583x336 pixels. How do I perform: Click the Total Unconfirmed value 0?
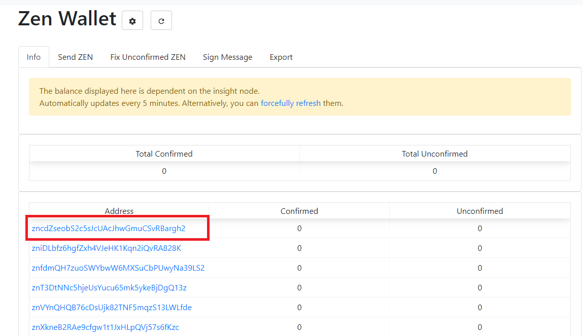[x=435, y=171]
